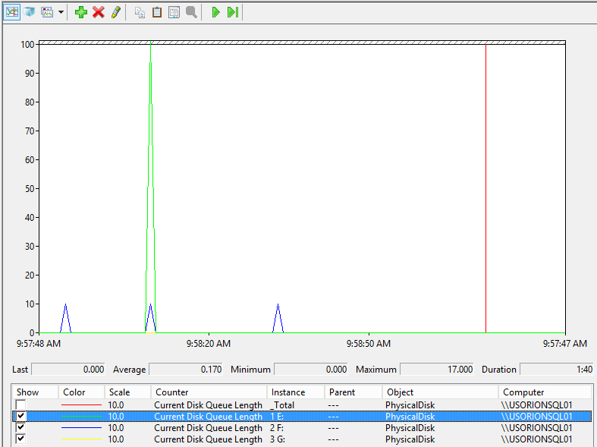Screen dimensions: 597x447
Task: Click the blue color line of 2 F:
Action: (81, 428)
